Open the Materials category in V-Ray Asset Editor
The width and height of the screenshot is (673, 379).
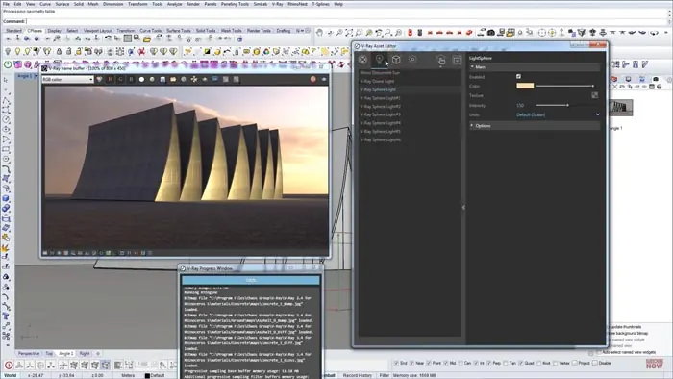coord(362,60)
